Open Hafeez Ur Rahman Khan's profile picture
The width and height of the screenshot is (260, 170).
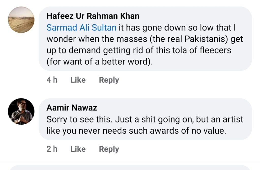pyautogui.click(x=21, y=20)
